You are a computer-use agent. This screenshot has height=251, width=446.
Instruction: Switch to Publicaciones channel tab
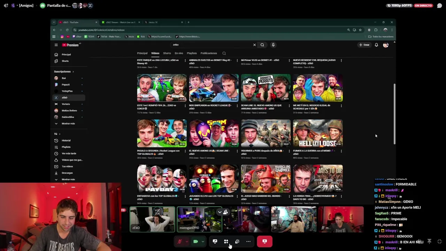209,53
